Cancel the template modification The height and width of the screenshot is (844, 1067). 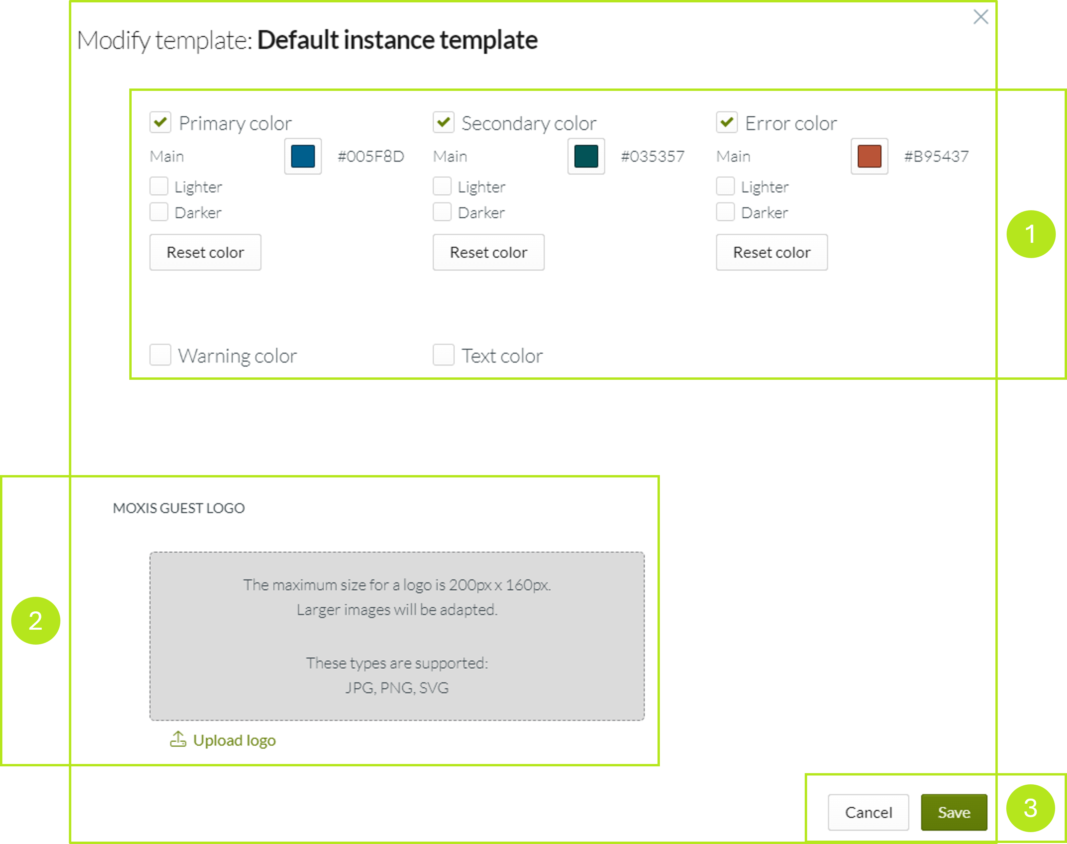click(868, 812)
